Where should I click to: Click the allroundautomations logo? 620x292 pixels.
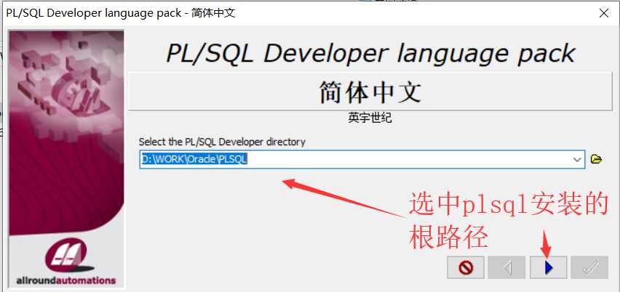[66, 262]
